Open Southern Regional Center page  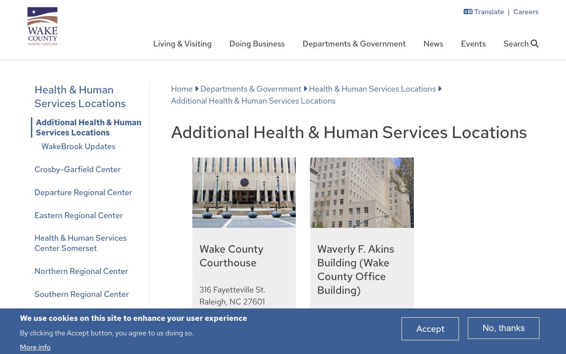[81, 294]
